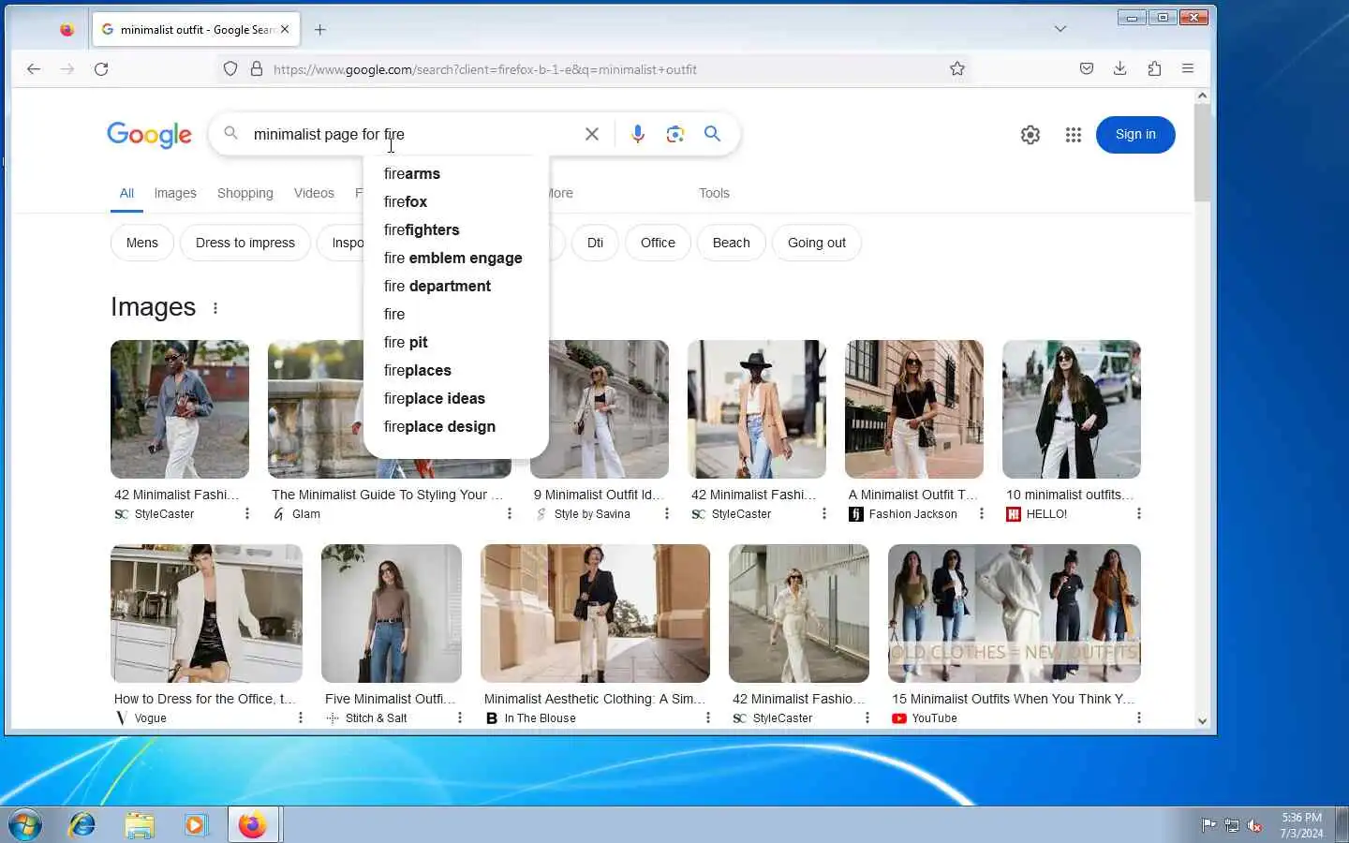Clear the search box with X
Image resolution: width=1349 pixels, height=843 pixels.
coord(592,134)
